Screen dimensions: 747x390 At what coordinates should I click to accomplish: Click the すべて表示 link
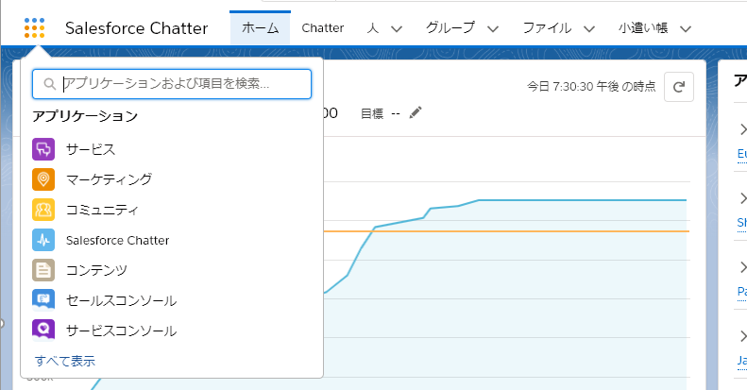click(65, 361)
